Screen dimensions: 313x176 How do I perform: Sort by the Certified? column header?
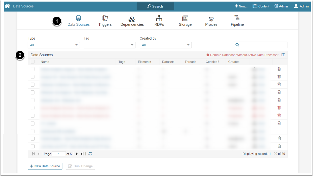pyautogui.click(x=212, y=62)
